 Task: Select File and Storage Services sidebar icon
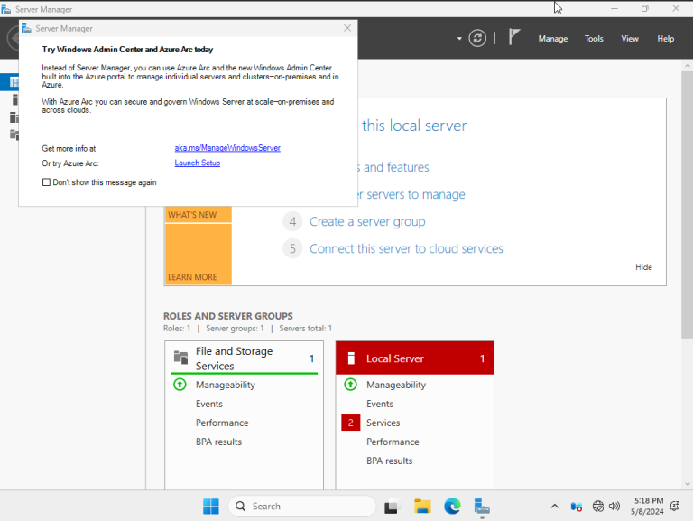coord(14,135)
